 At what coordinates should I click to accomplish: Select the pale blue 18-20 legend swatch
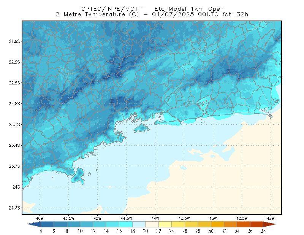[x=139, y=224]
